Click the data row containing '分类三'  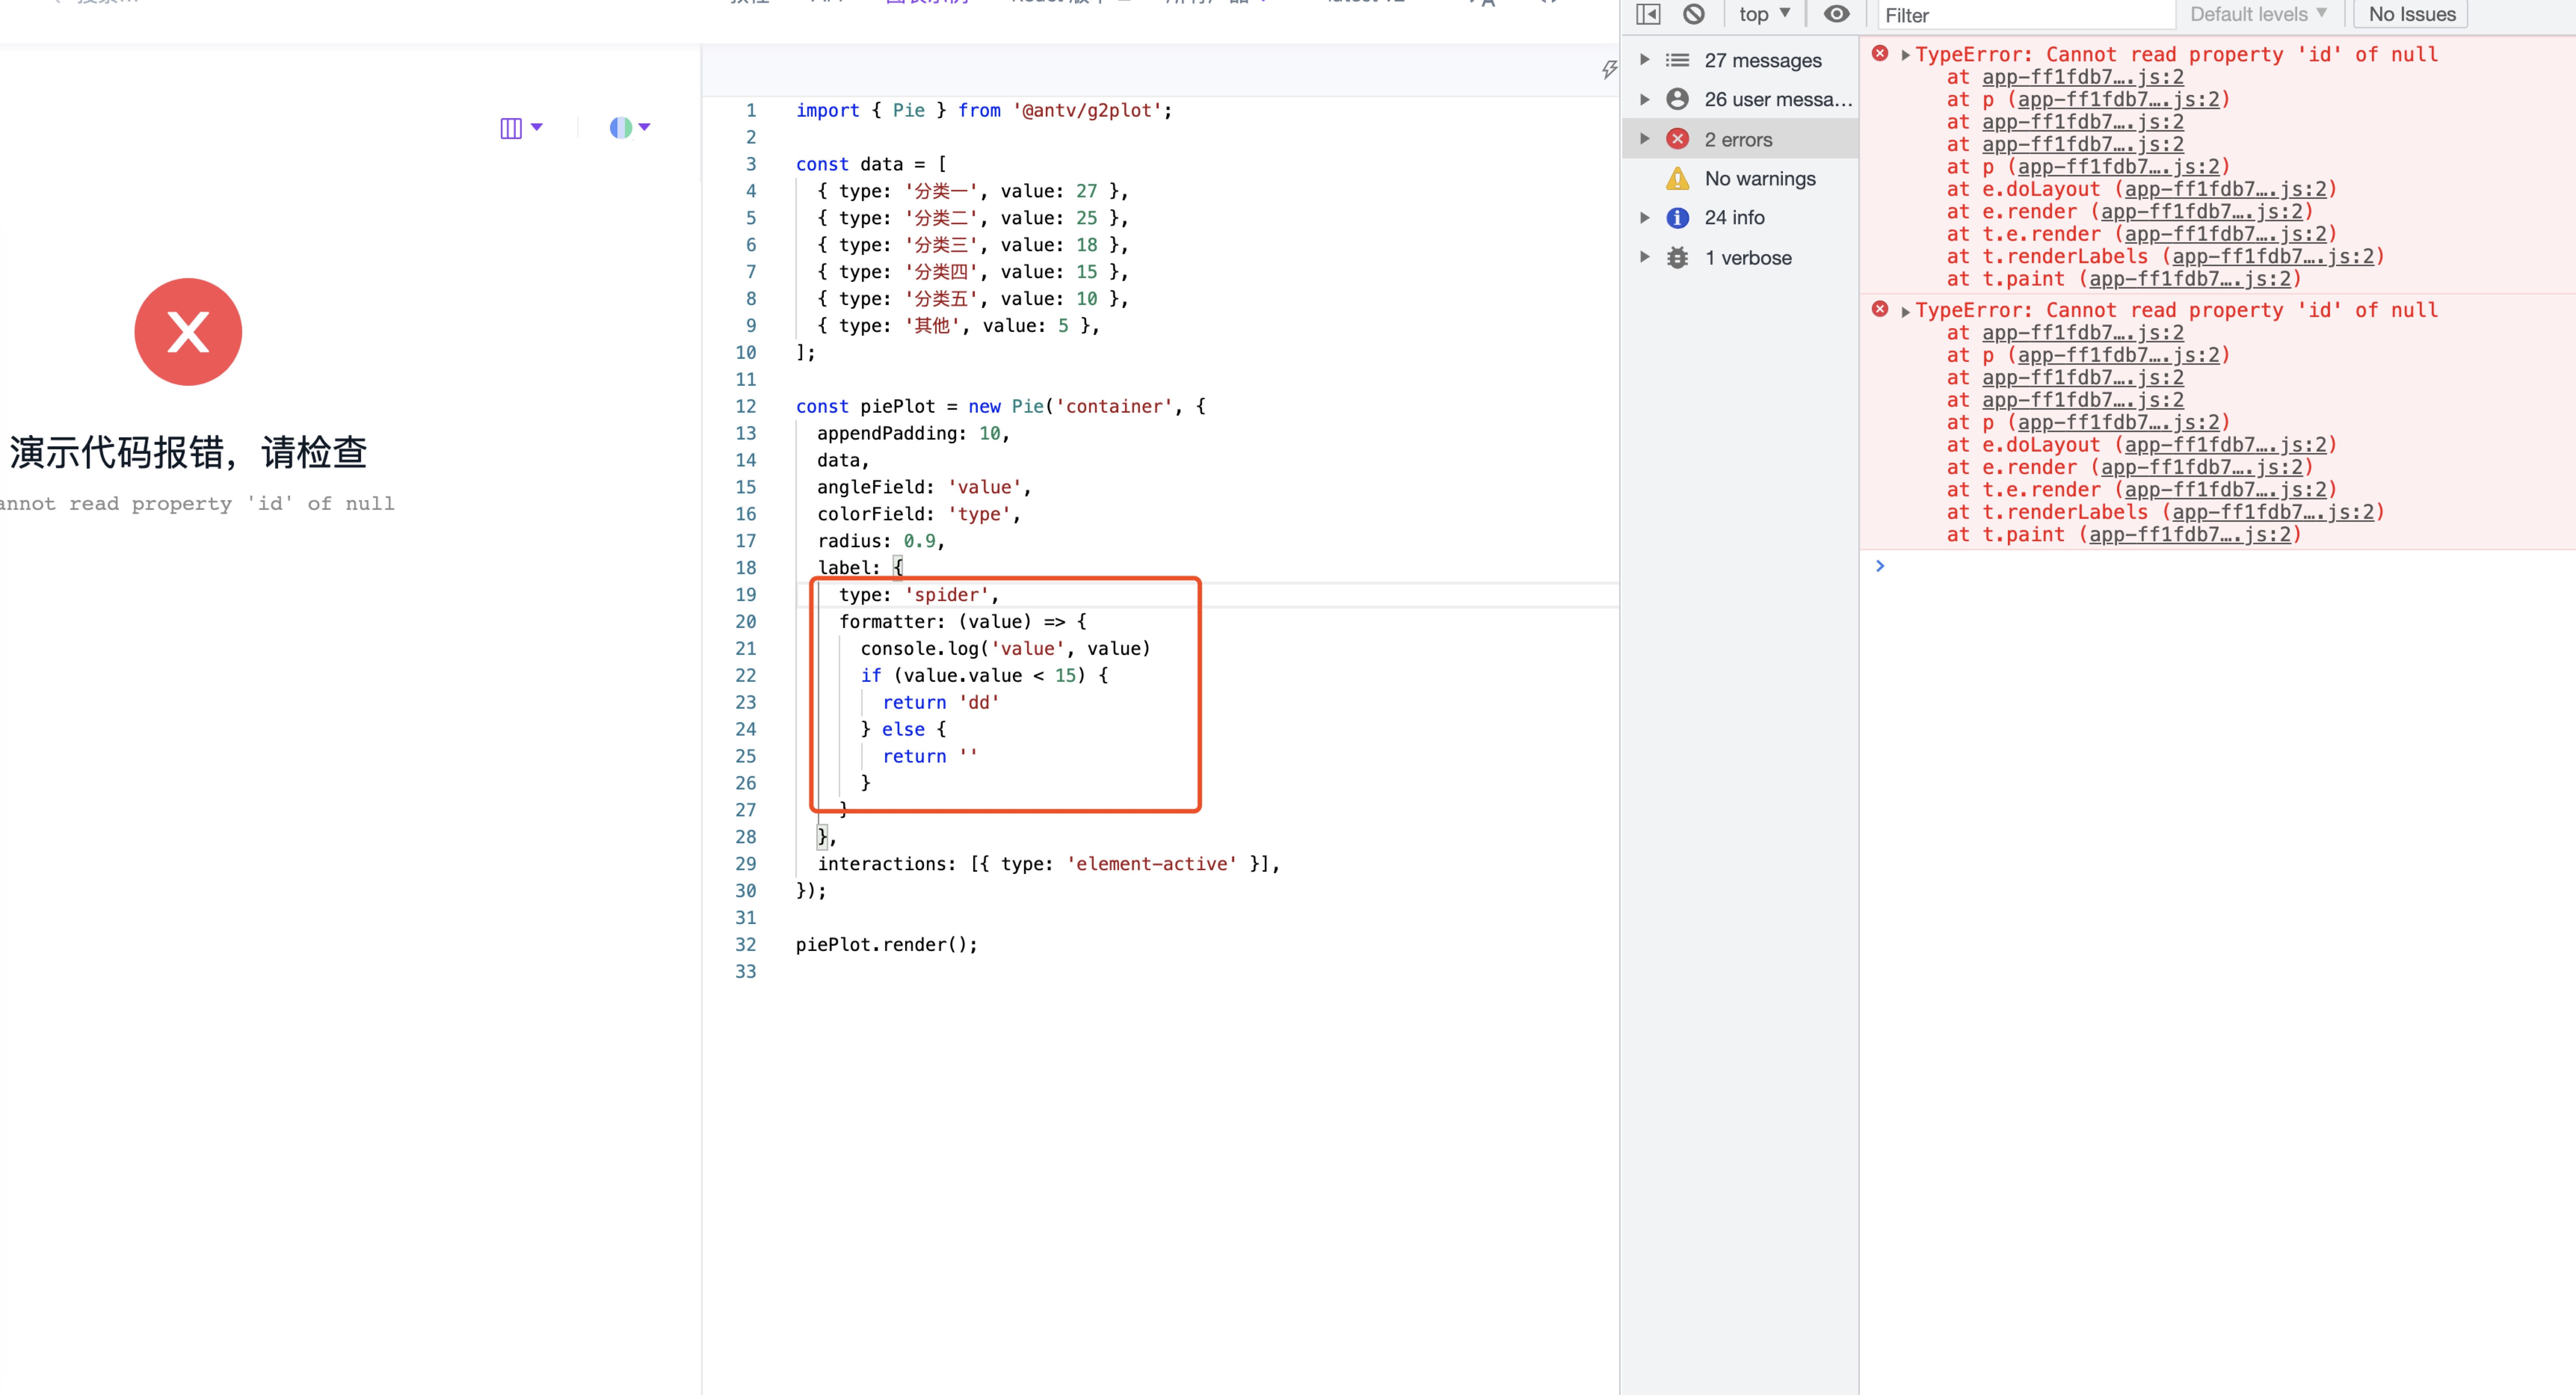(973, 245)
